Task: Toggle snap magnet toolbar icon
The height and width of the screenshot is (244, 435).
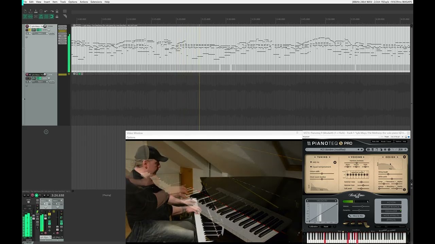Action: click(x=52, y=16)
